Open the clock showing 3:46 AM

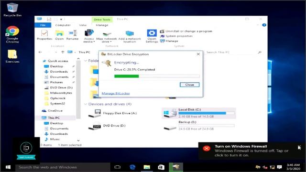[x=293, y=167]
